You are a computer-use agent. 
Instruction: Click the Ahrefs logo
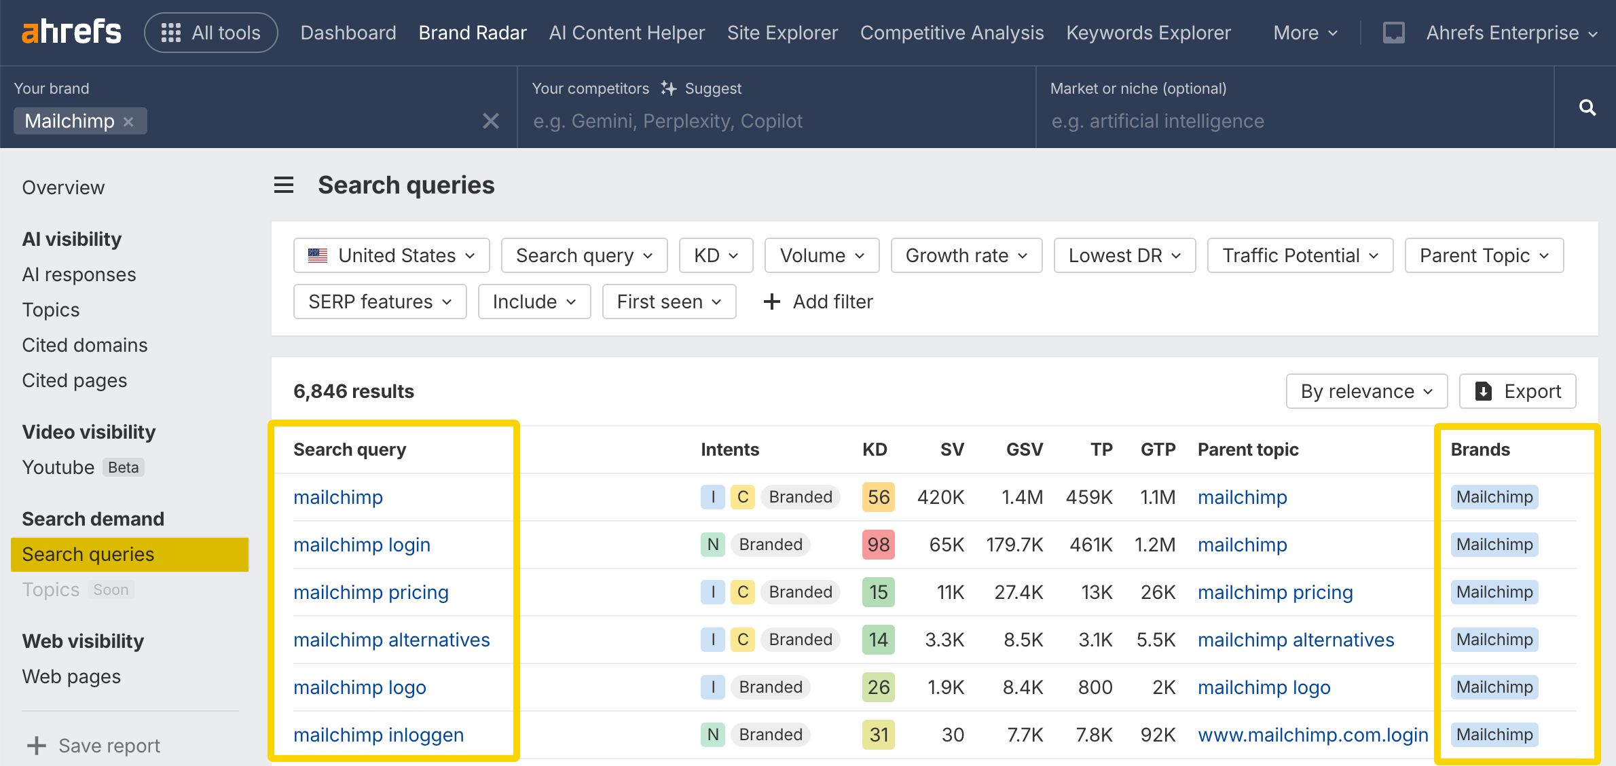(71, 32)
